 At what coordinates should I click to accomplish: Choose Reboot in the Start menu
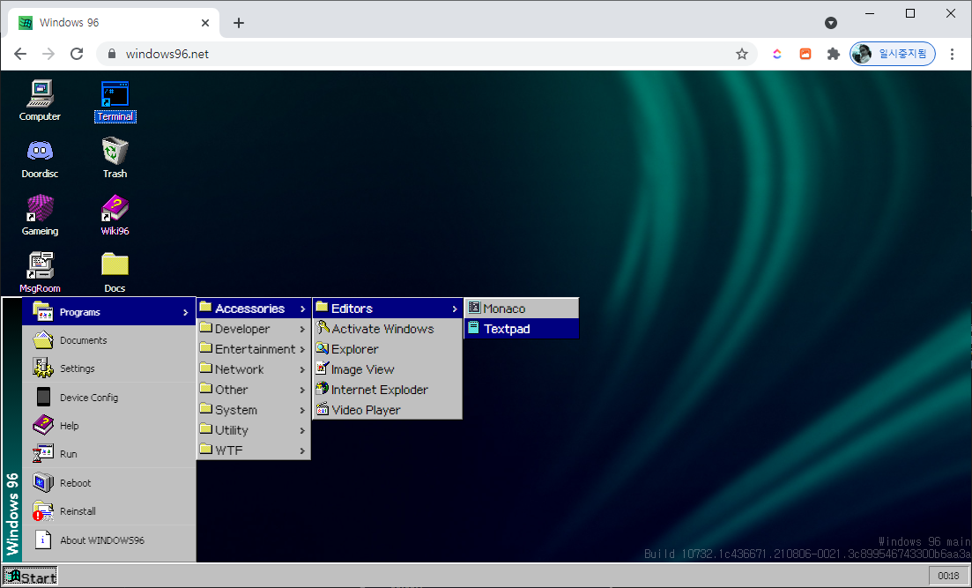(109, 482)
